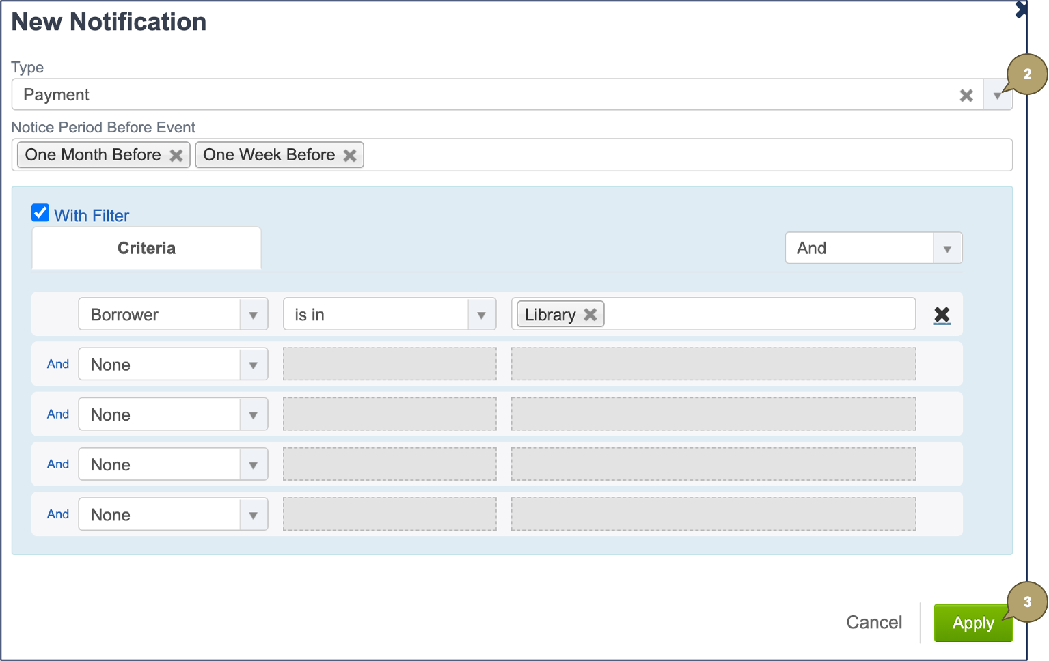Viewport: 1049px width, 661px height.
Task: Delete the Borrower criteria row
Action: tap(942, 315)
